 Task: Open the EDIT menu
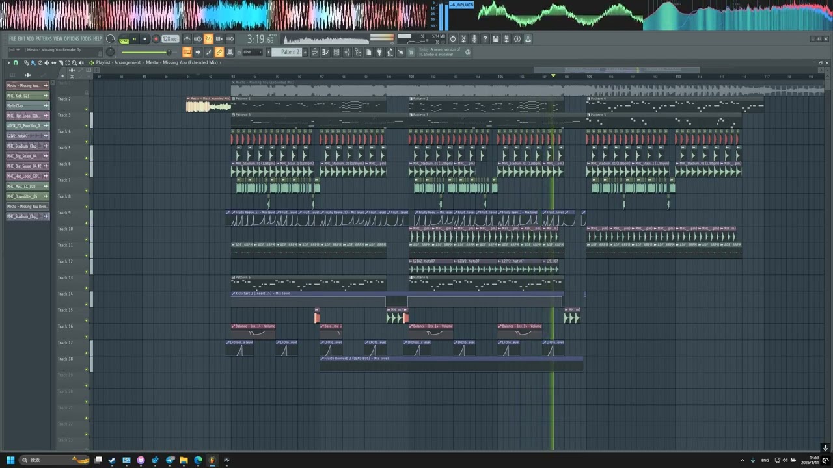point(21,39)
